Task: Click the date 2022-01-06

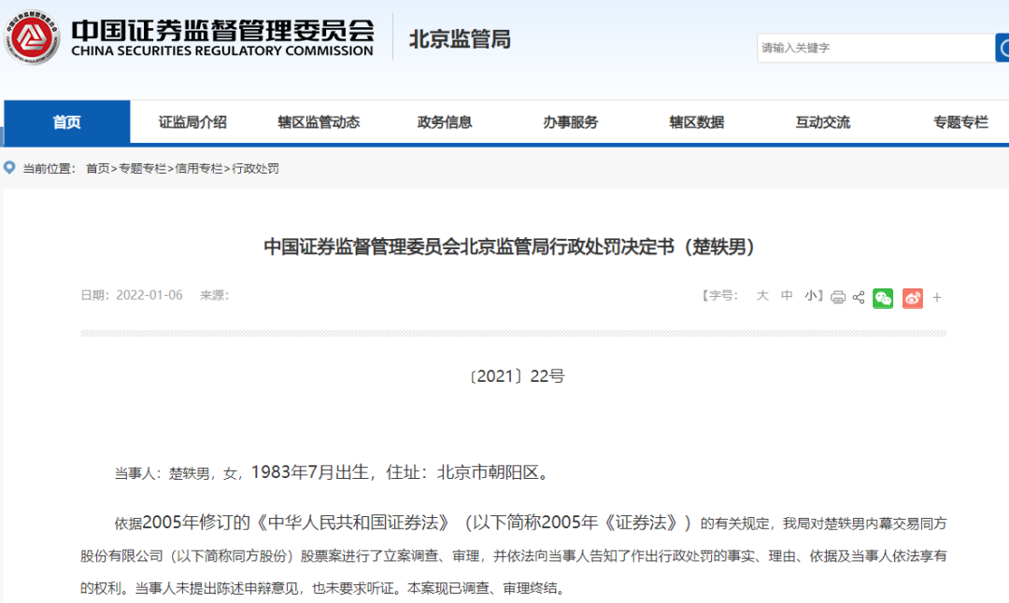Action: pos(149,295)
